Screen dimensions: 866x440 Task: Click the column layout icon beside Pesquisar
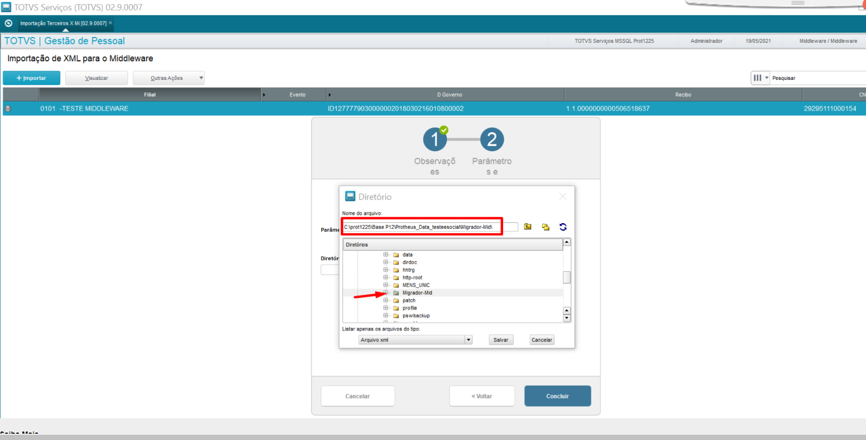758,78
